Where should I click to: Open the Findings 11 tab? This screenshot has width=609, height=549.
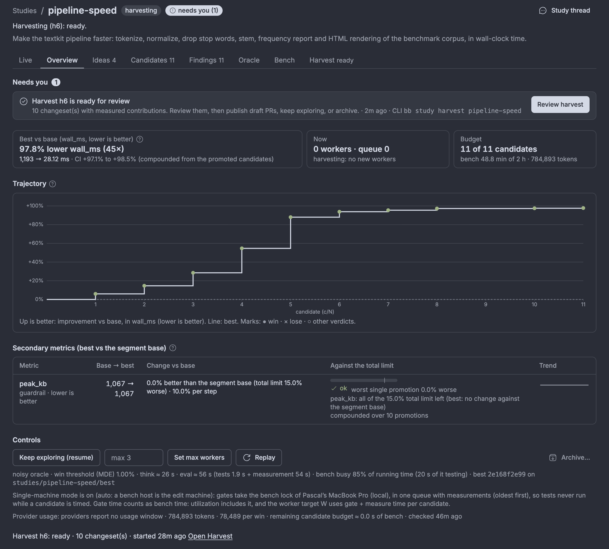[x=207, y=60]
